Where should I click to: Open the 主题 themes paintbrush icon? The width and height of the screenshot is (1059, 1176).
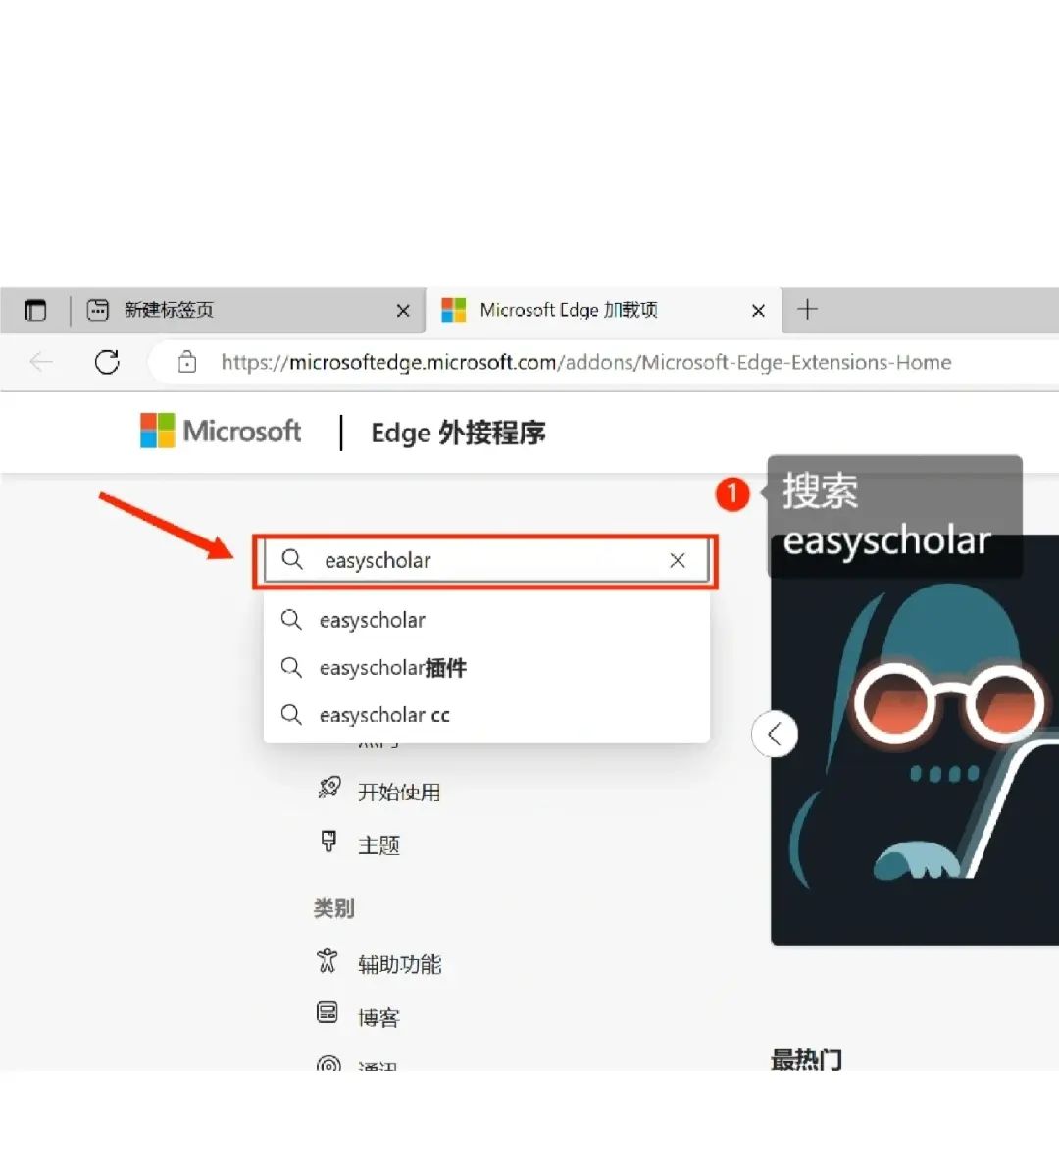click(329, 843)
